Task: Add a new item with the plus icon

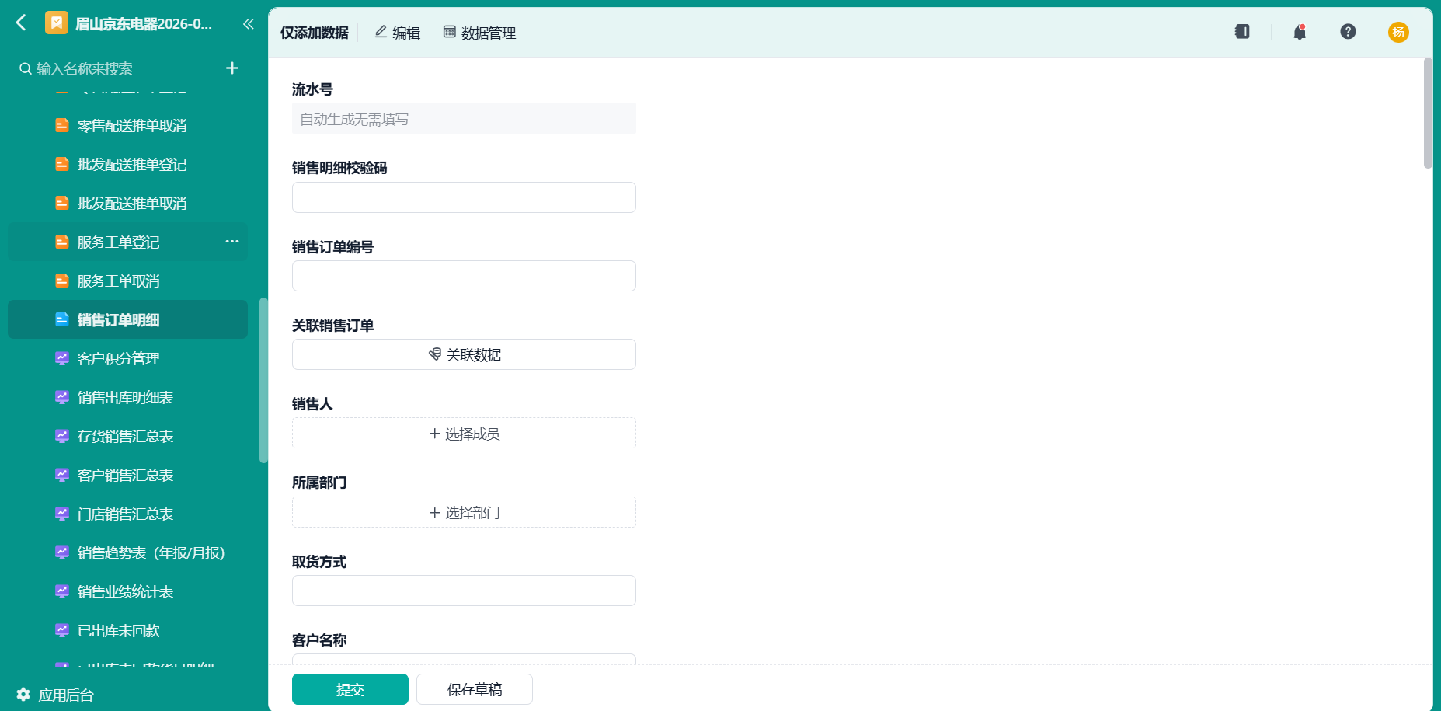Action: (232, 68)
